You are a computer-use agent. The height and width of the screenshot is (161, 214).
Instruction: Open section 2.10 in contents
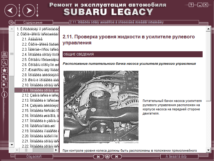coord(40,85)
